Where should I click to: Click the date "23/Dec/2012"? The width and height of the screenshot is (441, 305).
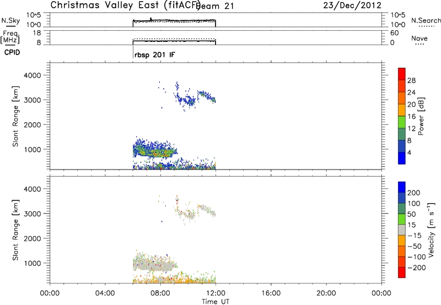(x=352, y=5)
